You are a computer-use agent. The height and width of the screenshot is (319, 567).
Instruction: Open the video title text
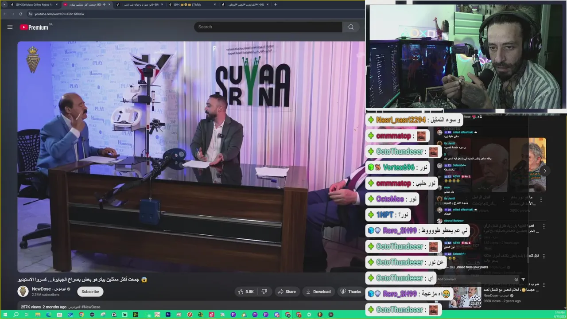pos(82,280)
